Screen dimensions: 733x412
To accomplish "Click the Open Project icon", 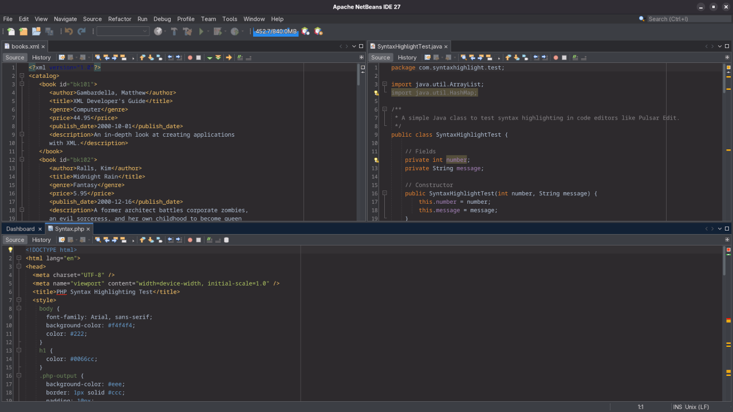I will pyautogui.click(x=36, y=31).
